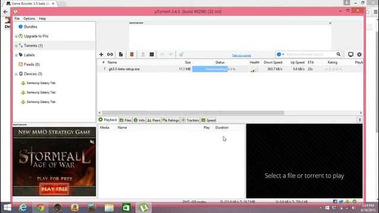Click the Stop torrent square icon
379x213 pixels.
pos(152,54)
